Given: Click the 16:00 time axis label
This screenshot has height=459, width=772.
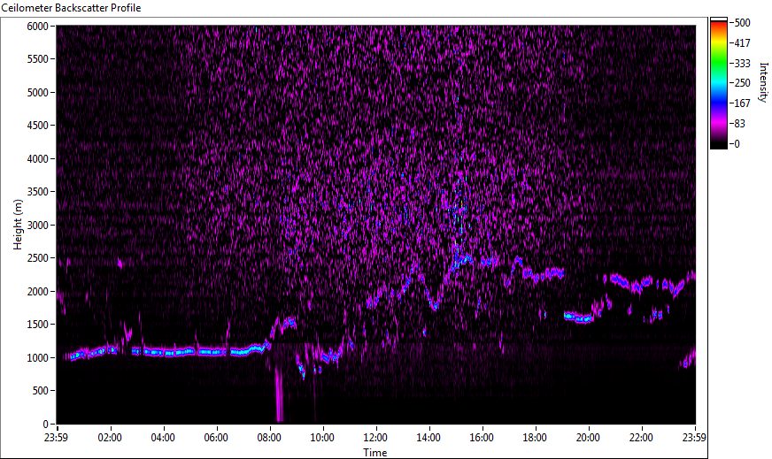Looking at the screenshot, I should tap(482, 438).
